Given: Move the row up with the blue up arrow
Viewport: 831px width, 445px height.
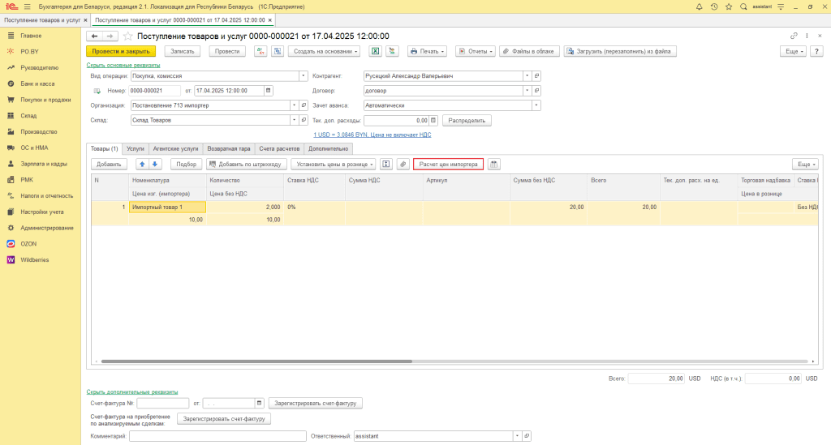Looking at the screenshot, I should tap(142, 164).
